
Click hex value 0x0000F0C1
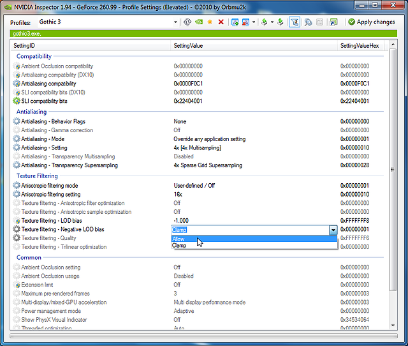tap(354, 84)
